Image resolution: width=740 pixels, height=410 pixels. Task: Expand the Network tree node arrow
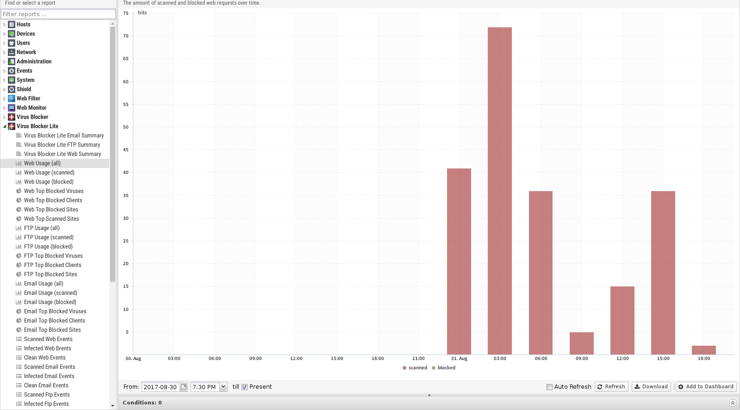[5, 52]
